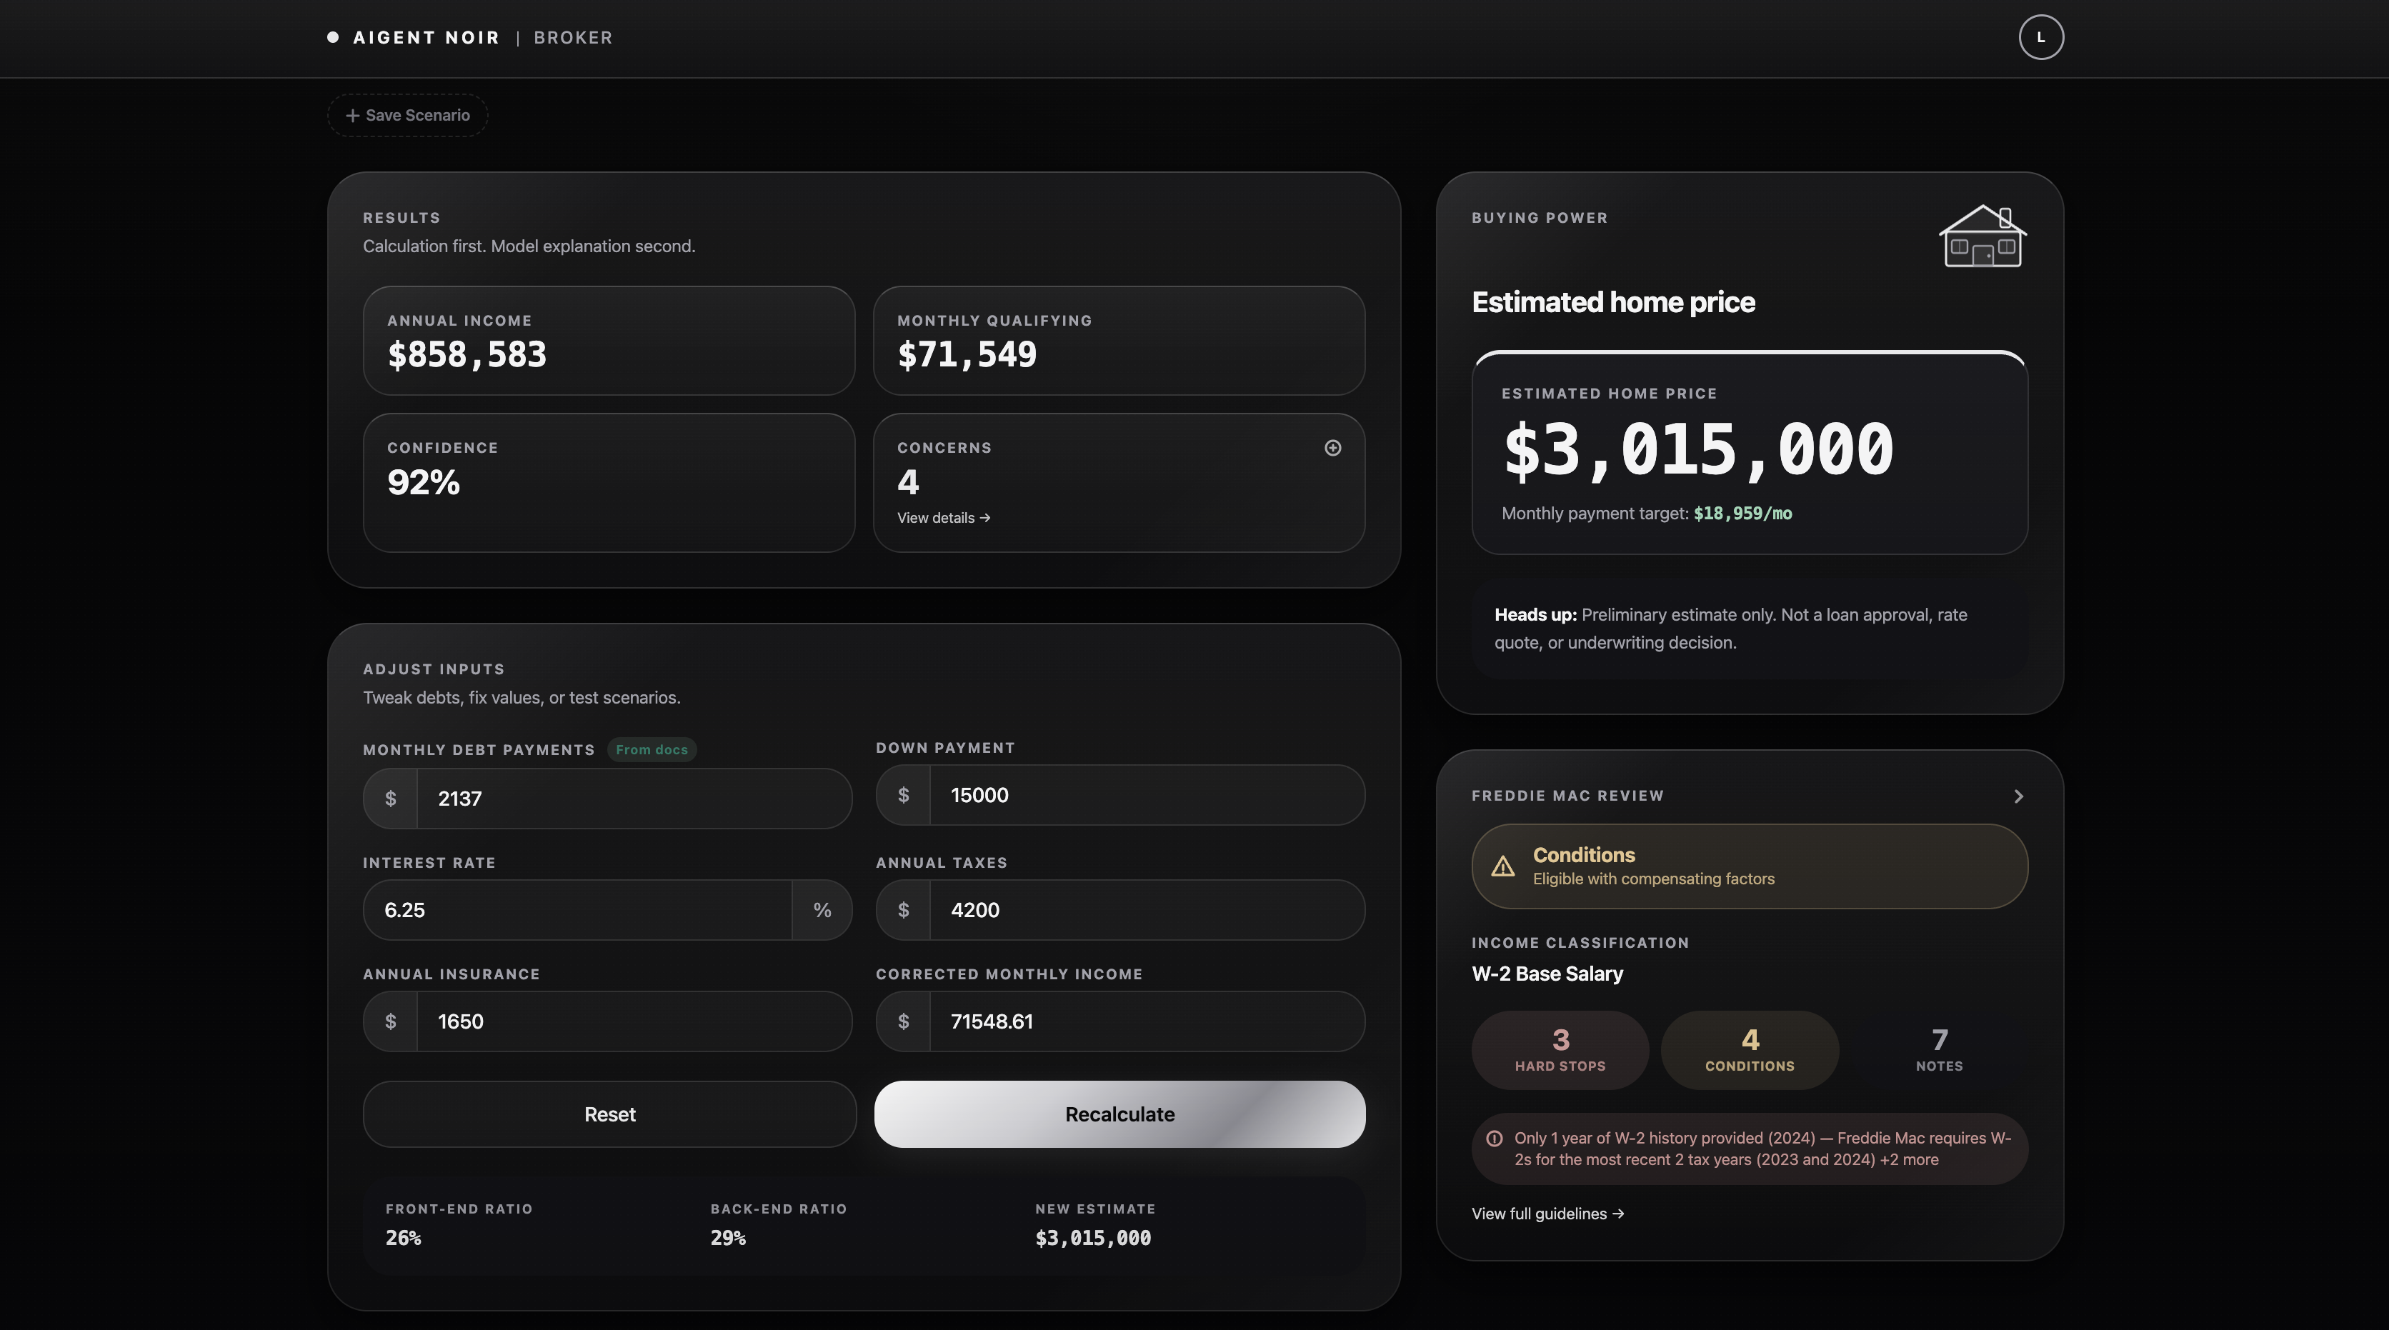Click the percent symbol on Interest Rate field

coord(822,910)
